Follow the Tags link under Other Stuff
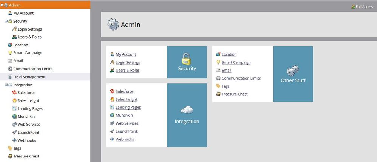Image resolution: width=377 pixels, height=162 pixels. 226,86
